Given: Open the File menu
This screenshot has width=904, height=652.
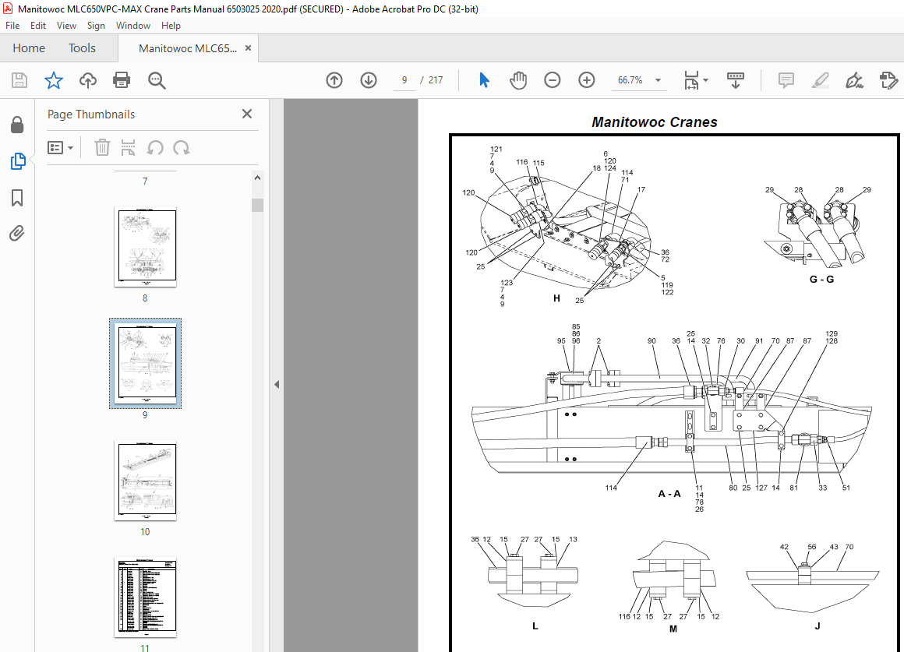Looking at the screenshot, I should (12, 26).
